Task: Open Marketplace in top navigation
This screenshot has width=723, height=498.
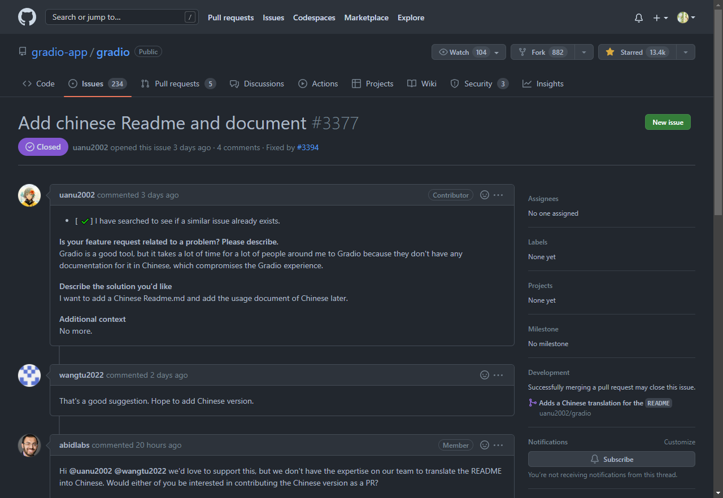Action: coord(366,18)
